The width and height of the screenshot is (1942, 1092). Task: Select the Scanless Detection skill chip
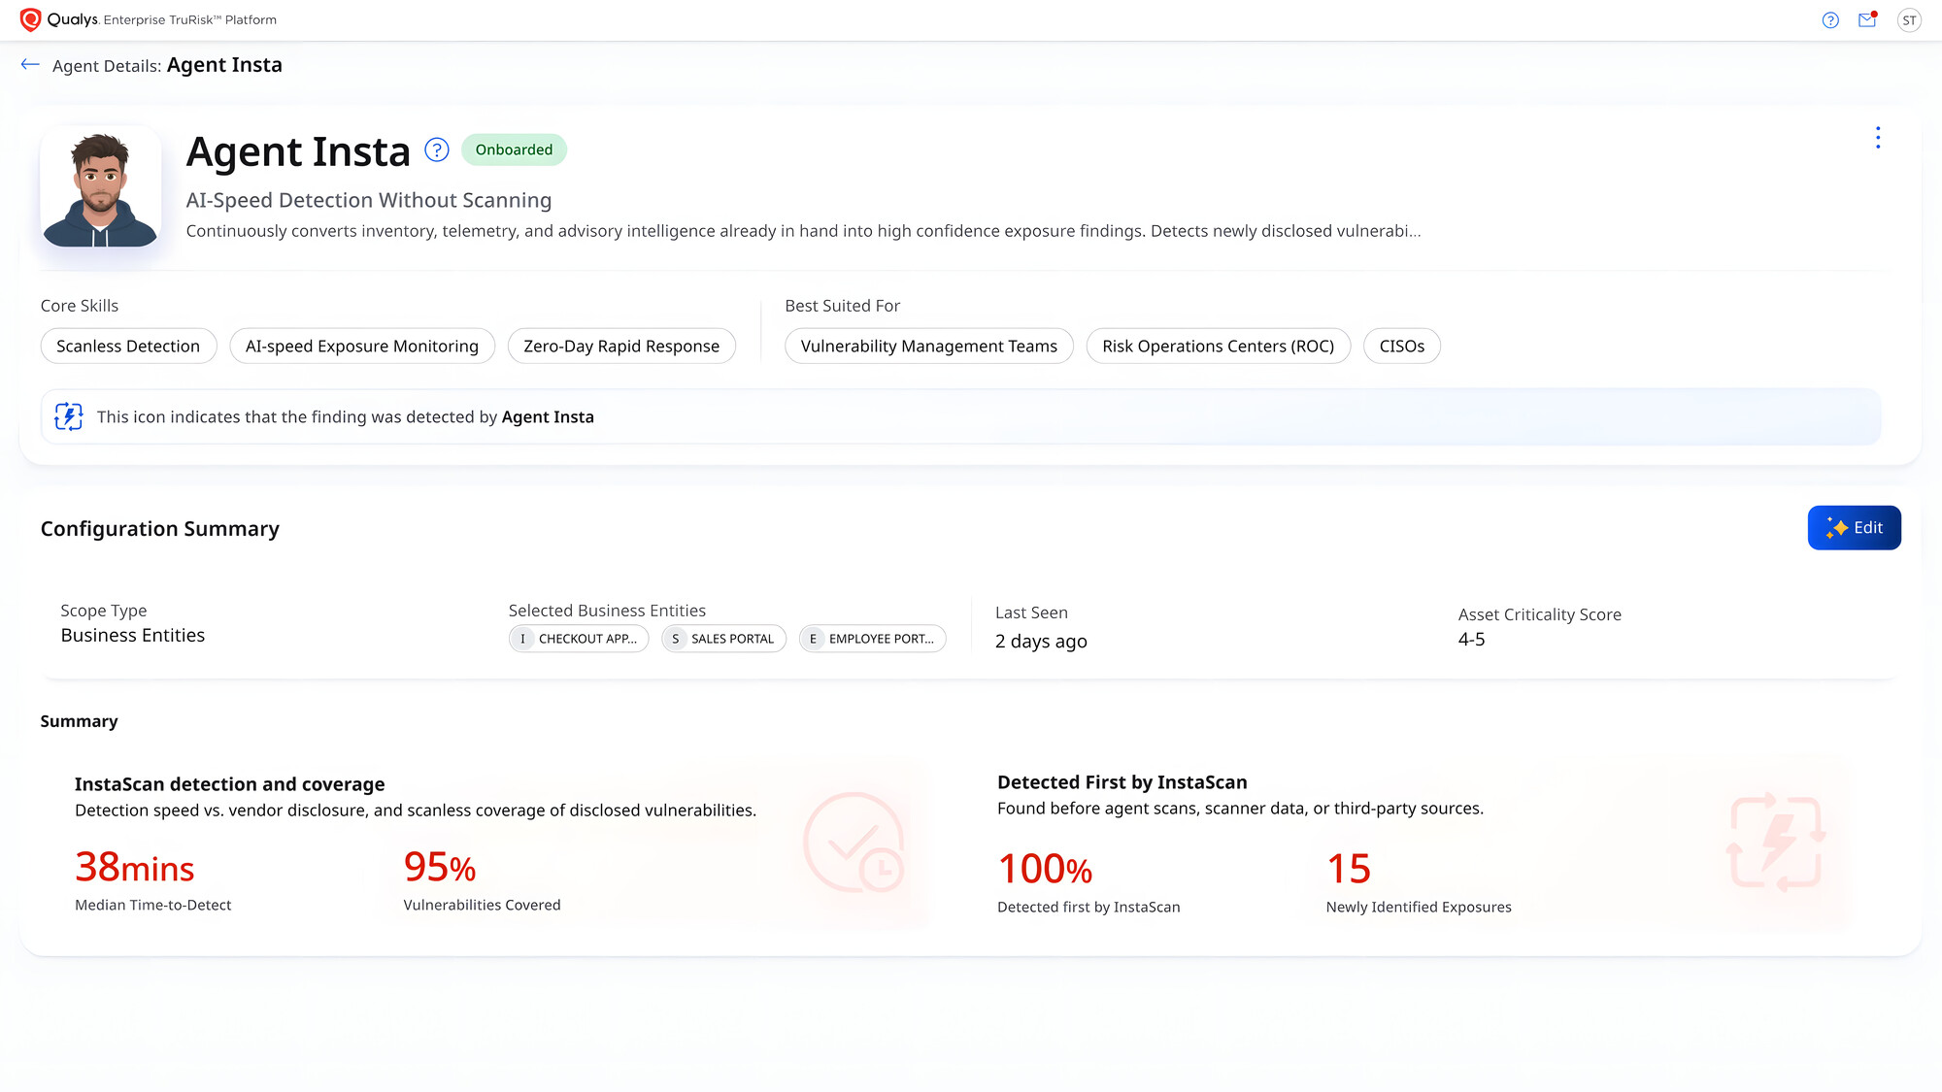point(128,347)
